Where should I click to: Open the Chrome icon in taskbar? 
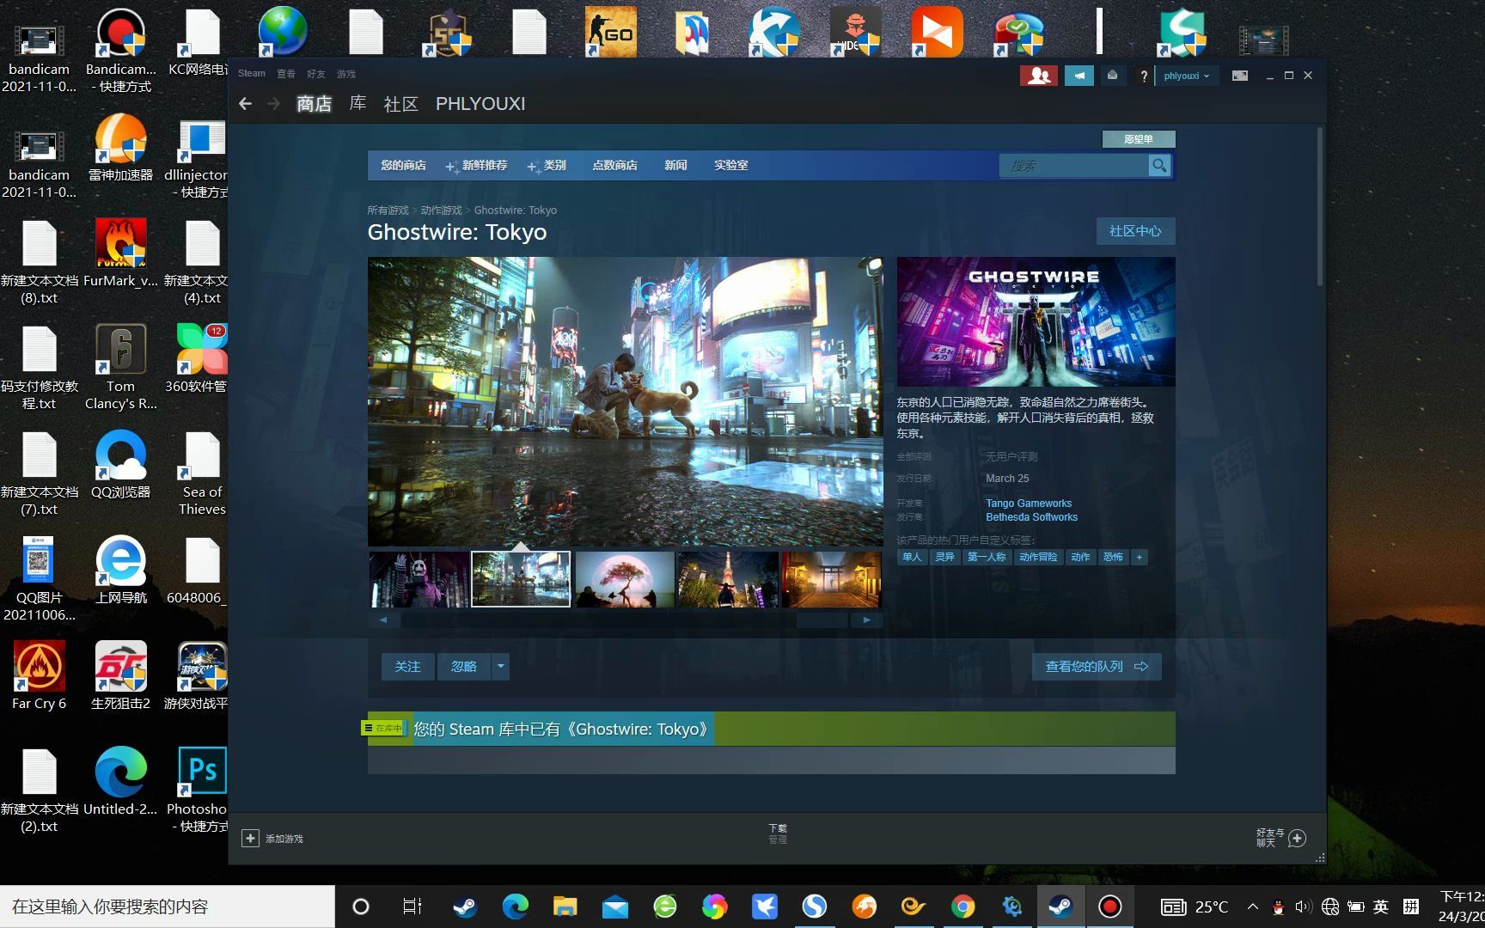(x=962, y=907)
